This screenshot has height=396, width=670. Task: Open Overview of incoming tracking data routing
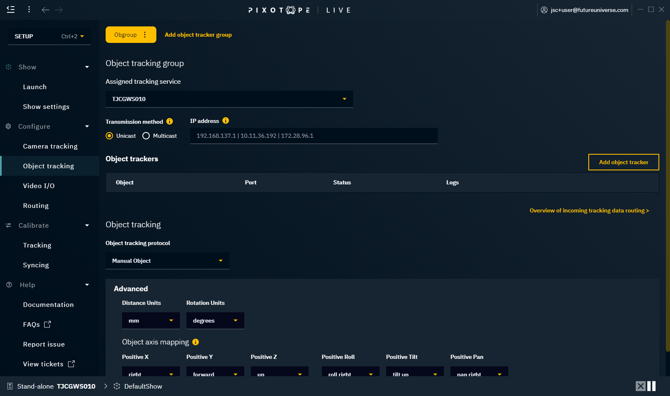tap(589, 210)
